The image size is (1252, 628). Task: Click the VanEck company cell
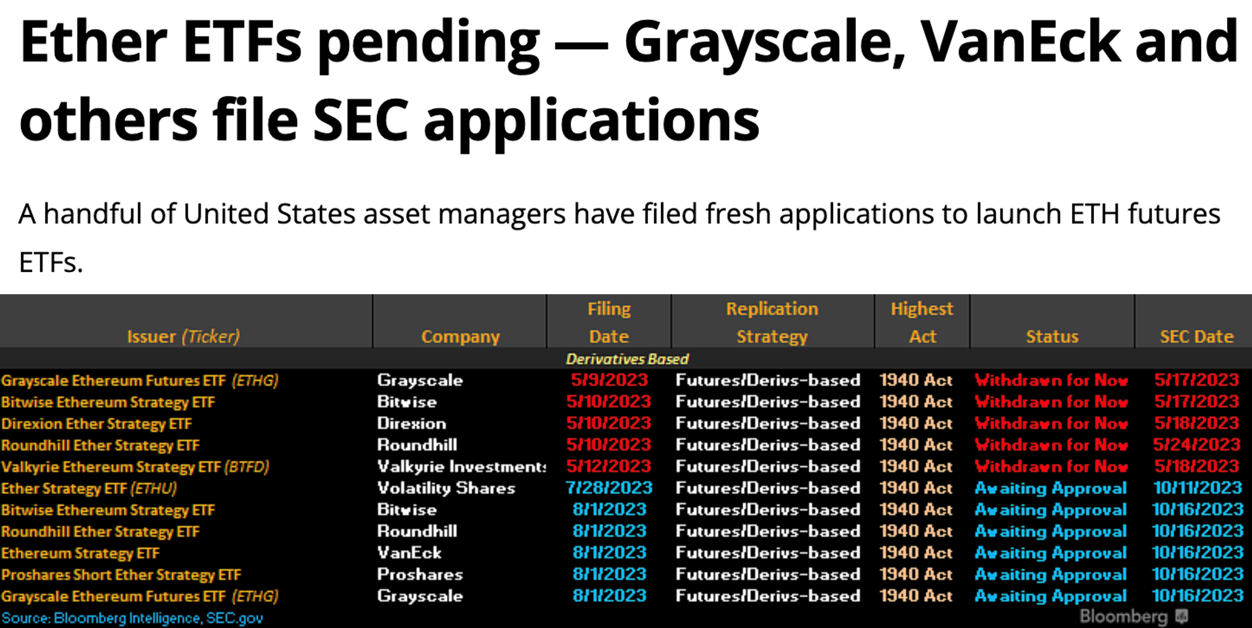(x=409, y=553)
